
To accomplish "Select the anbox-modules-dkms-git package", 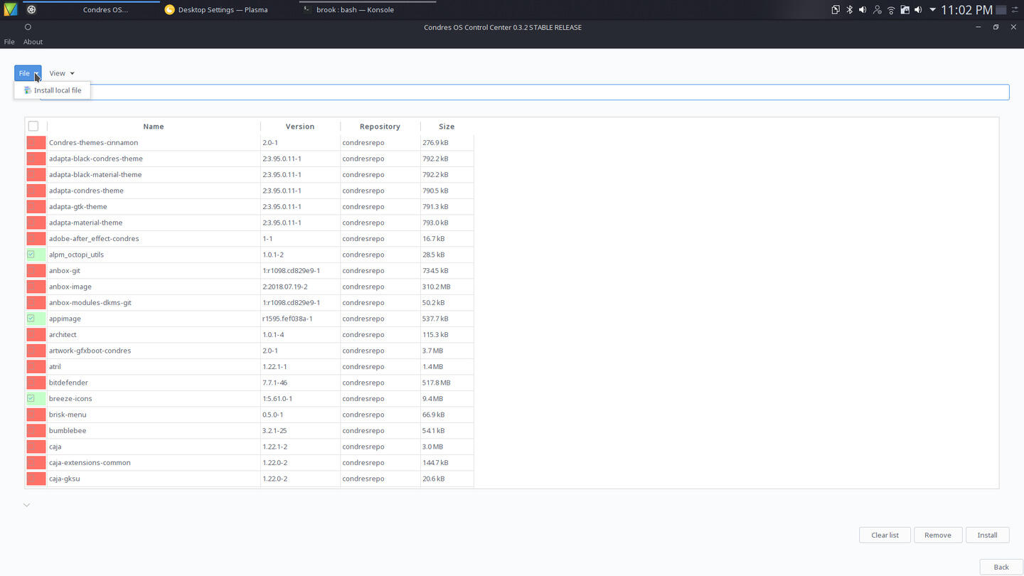I will 90,302.
